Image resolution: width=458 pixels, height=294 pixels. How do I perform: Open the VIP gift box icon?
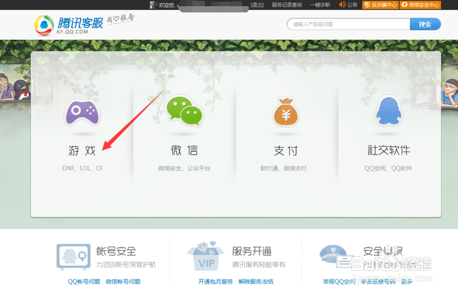[206, 256]
